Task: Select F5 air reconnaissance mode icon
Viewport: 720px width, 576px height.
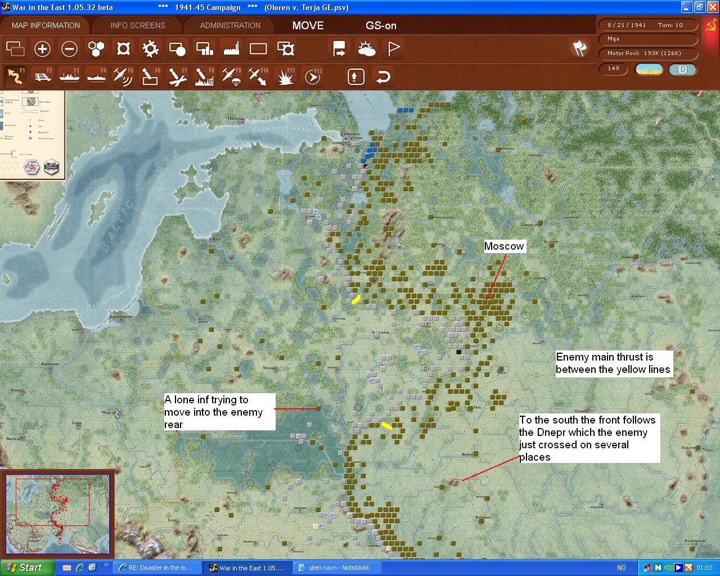Action: [123, 76]
